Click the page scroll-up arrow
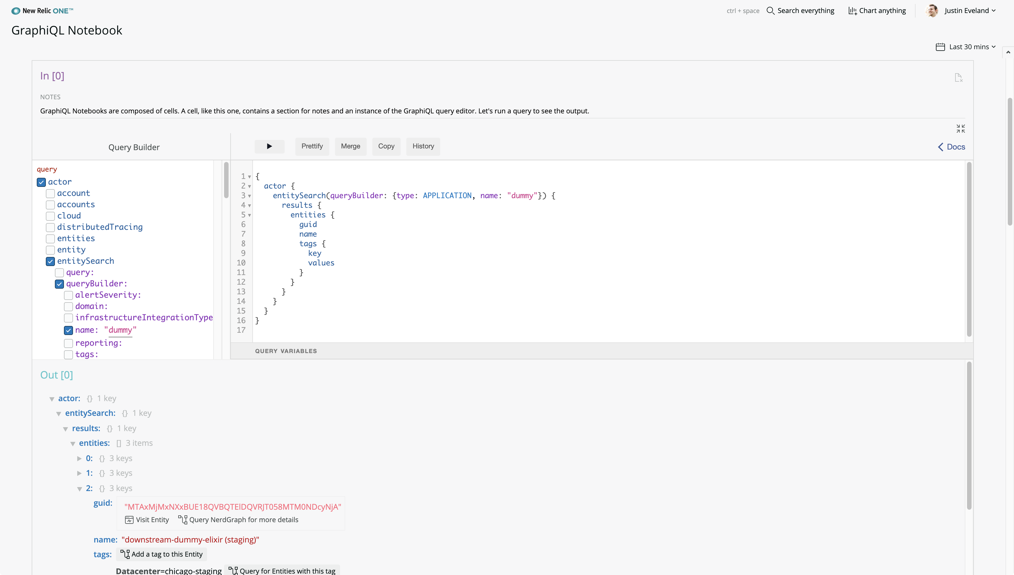This screenshot has width=1014, height=575. pos(1008,53)
